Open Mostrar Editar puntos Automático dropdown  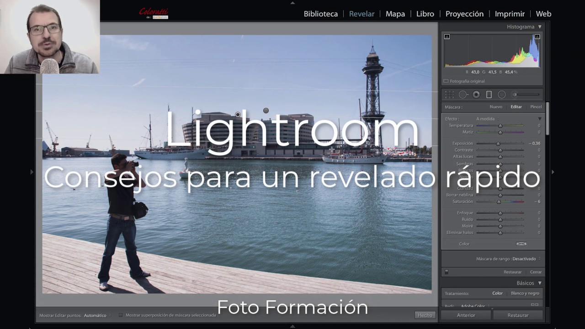97,315
